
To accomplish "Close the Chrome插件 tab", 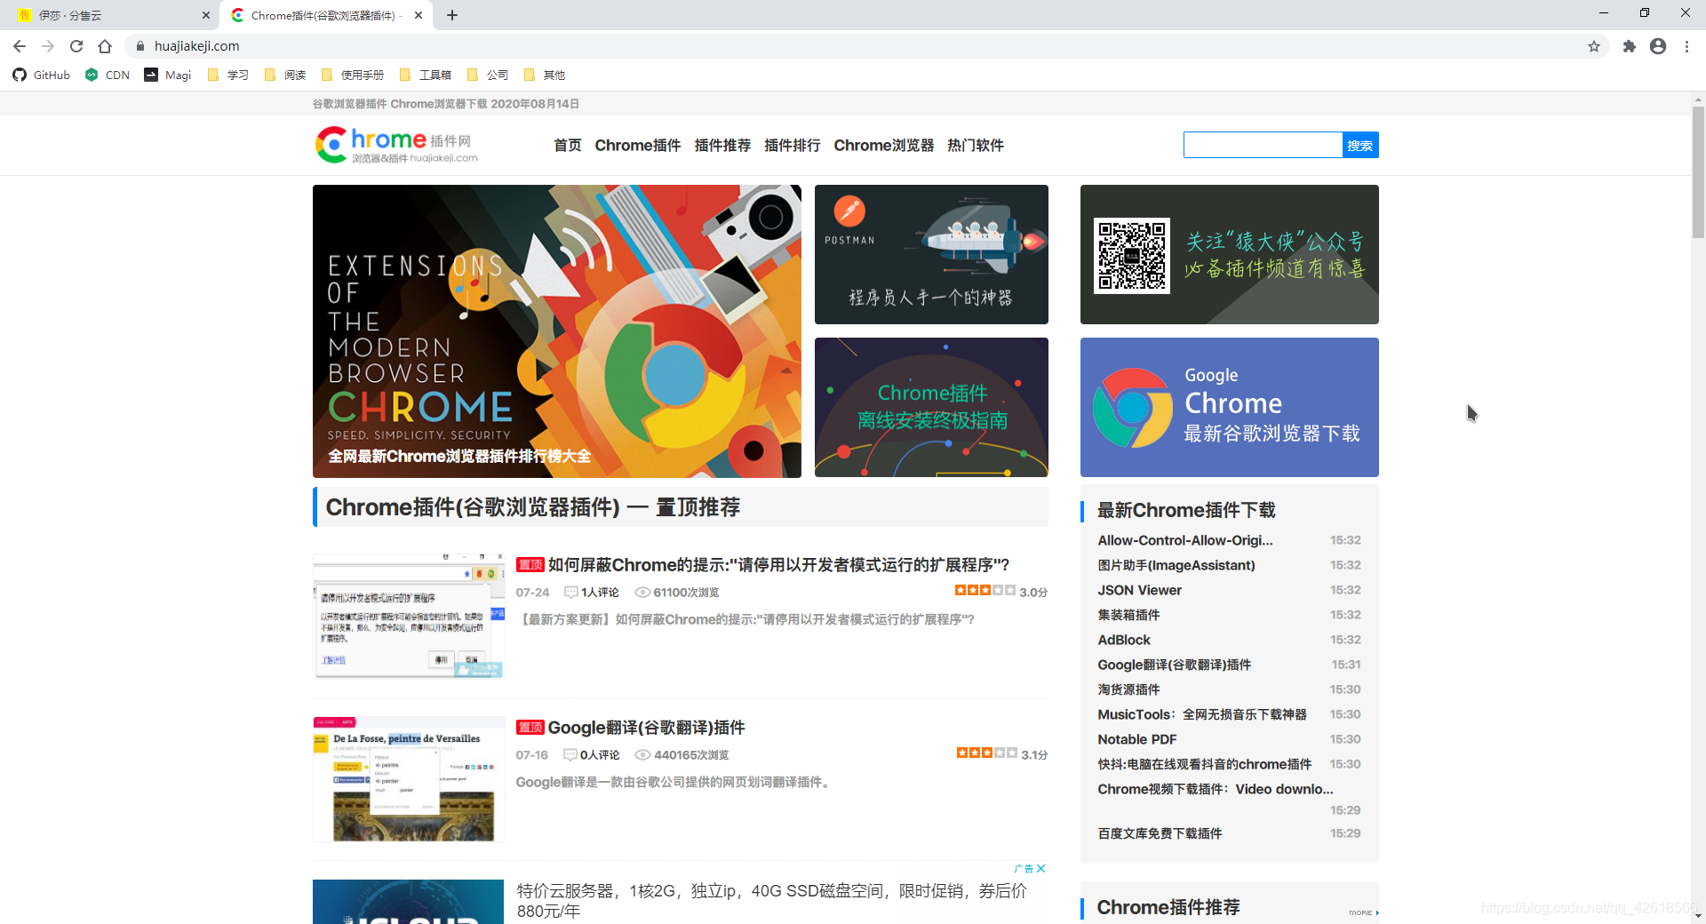I will tap(418, 15).
